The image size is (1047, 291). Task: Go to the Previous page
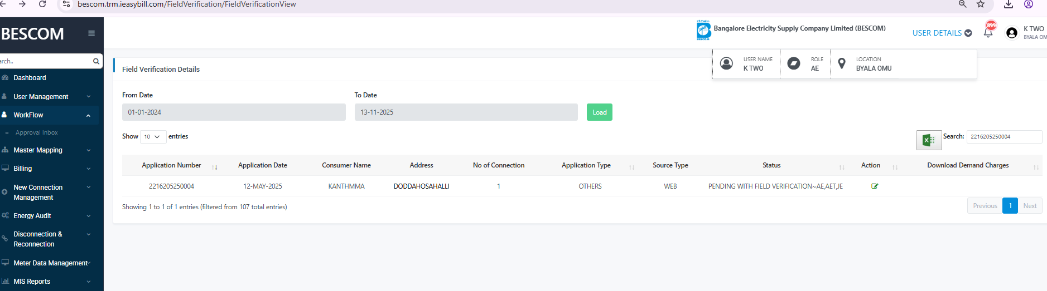point(985,206)
